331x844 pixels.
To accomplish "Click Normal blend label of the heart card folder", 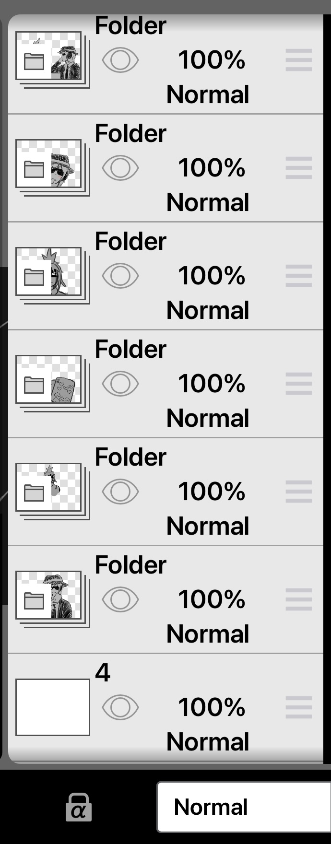I will pyautogui.click(x=208, y=418).
